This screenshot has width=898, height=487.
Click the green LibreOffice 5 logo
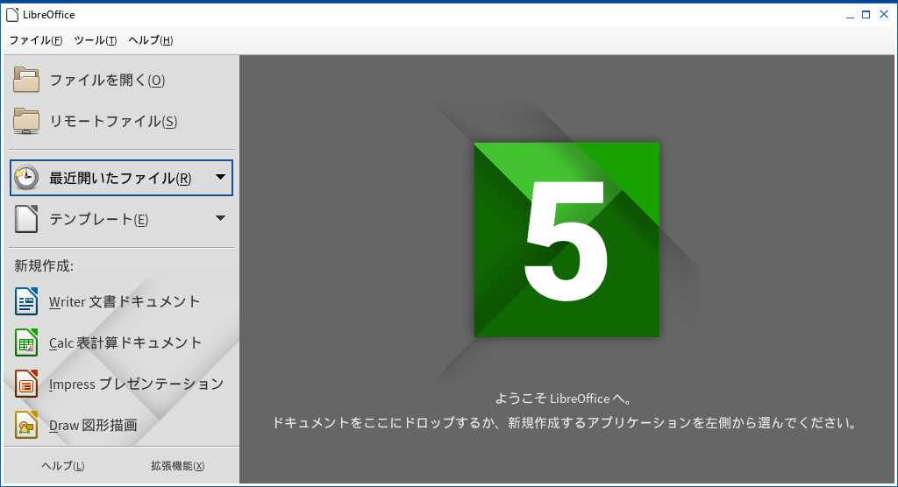point(567,239)
